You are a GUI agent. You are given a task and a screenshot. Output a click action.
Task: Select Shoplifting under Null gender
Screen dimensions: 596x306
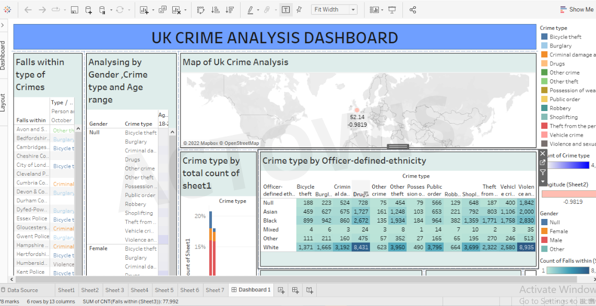tap(139, 213)
